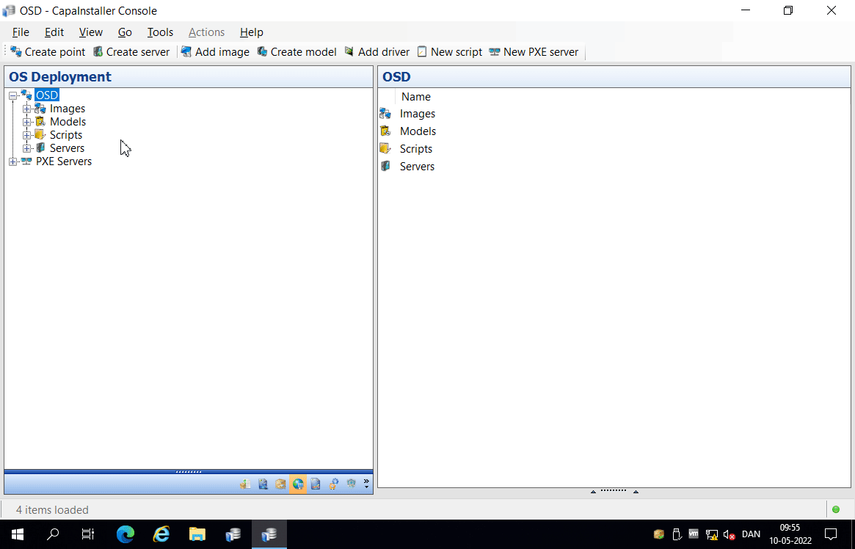Image resolution: width=855 pixels, height=549 pixels.
Task: Click the New PXE server toolbar button
Action: 534,52
